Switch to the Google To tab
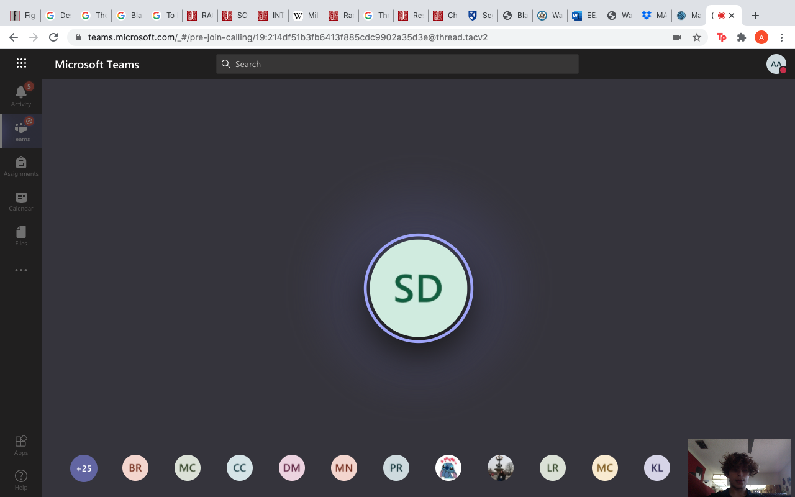Image resolution: width=795 pixels, height=497 pixels. (x=164, y=16)
